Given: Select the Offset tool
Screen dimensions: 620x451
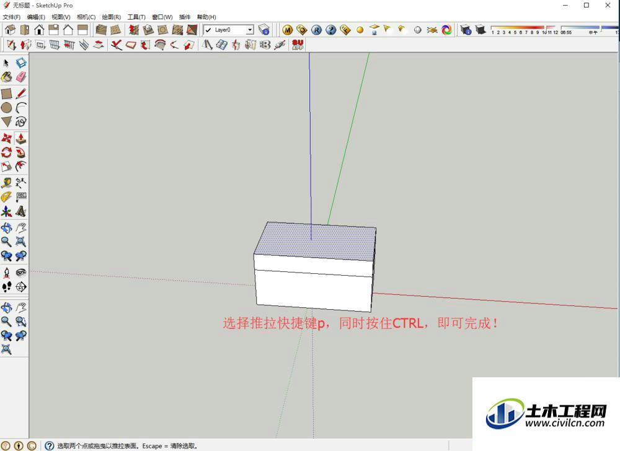Looking at the screenshot, I should (21, 166).
